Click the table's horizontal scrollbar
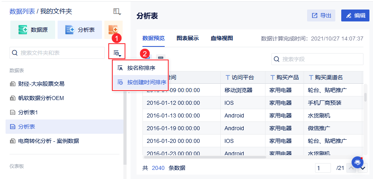This screenshot has width=373, height=179. click(x=205, y=157)
